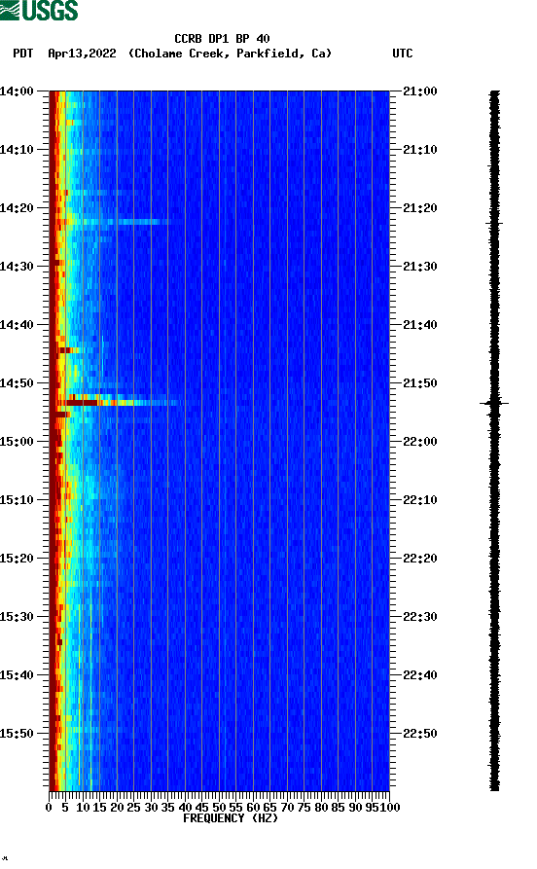This screenshot has height=869, width=537.
Task: Click the '15:30' PDT time label
Action: [17, 617]
